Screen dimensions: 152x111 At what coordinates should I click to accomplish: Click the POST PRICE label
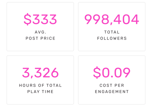click(41, 38)
